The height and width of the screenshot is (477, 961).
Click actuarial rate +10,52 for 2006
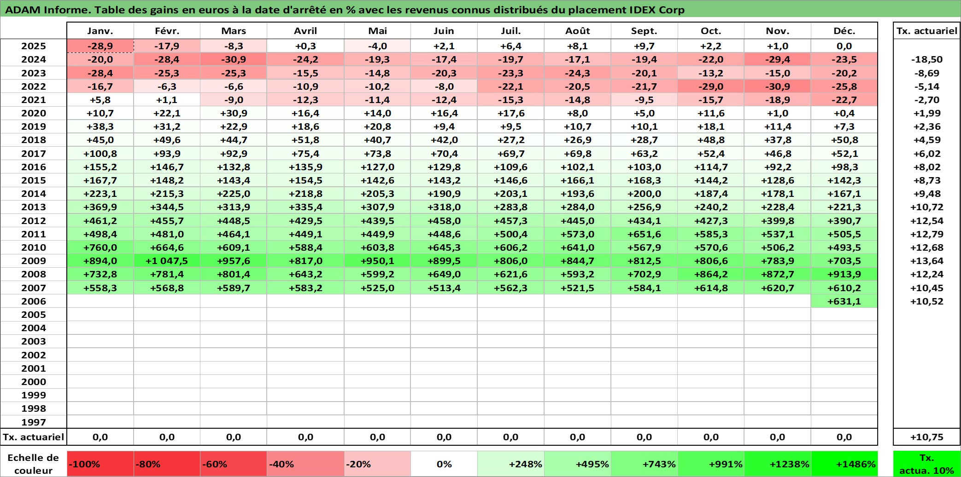(926, 301)
